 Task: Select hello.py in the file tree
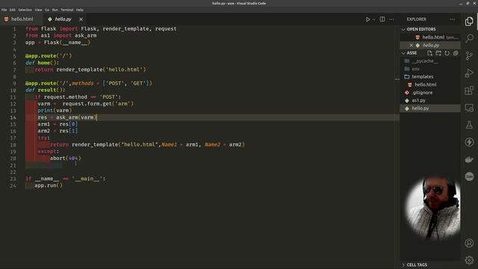(x=420, y=108)
